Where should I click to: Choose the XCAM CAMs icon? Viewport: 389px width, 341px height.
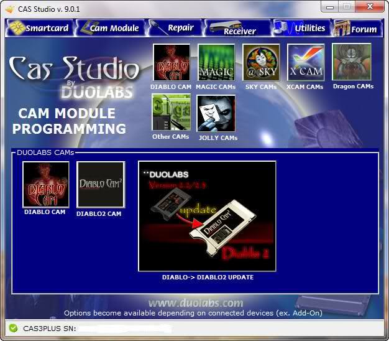tap(305, 63)
